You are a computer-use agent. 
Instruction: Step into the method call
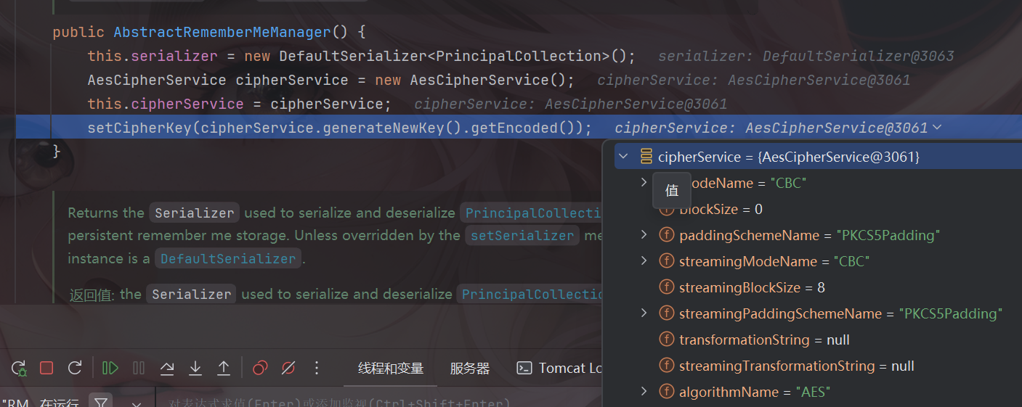click(195, 368)
